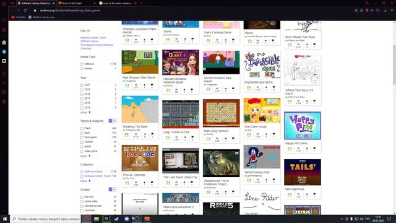Tick the software media type checkbox
The image size is (396, 223).
[82, 64]
